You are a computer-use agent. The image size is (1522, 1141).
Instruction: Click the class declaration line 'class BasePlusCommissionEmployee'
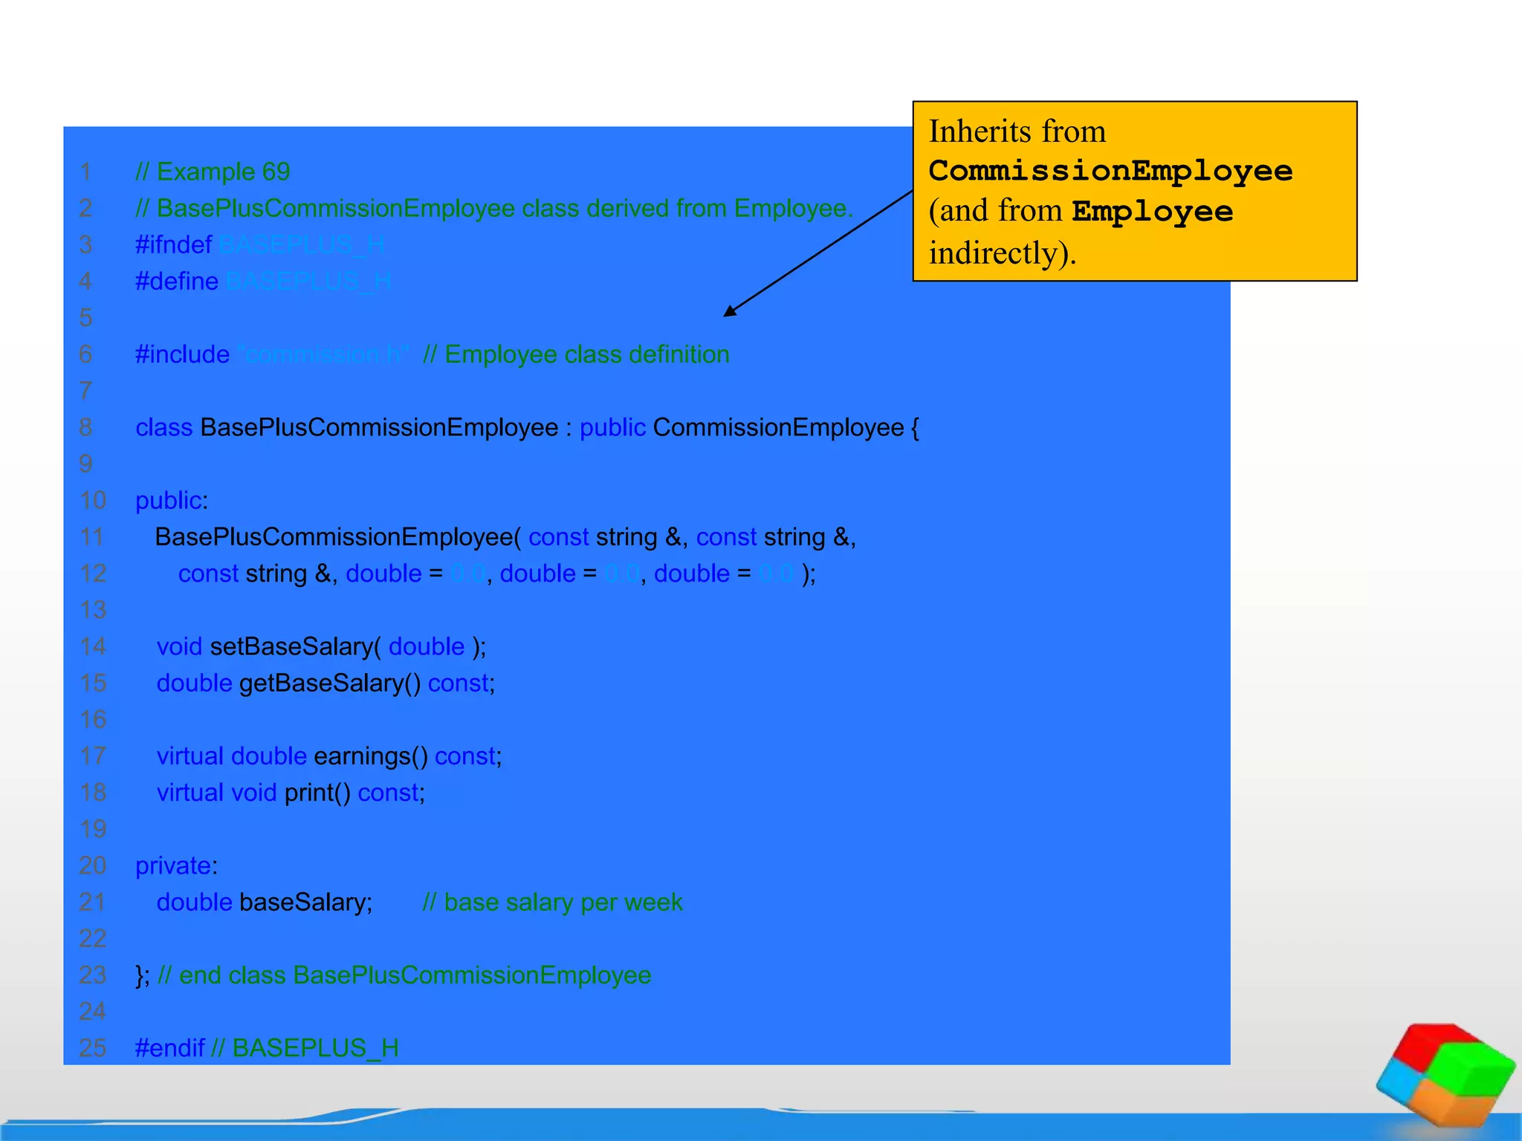click(347, 427)
